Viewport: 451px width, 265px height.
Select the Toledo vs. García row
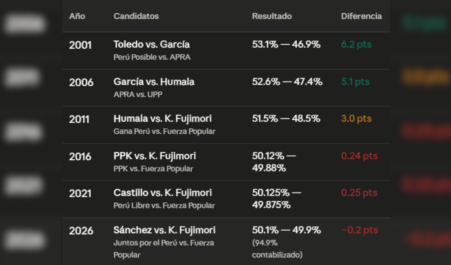pos(226,50)
